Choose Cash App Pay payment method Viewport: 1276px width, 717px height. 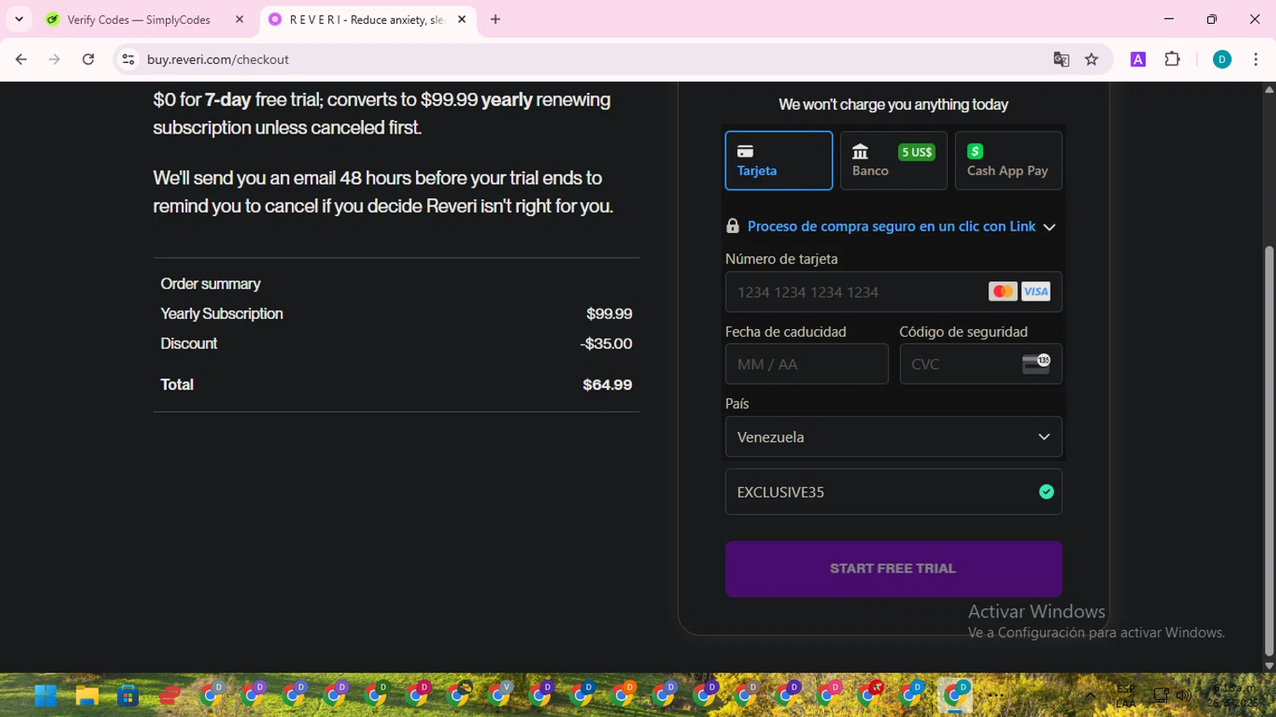point(1008,160)
